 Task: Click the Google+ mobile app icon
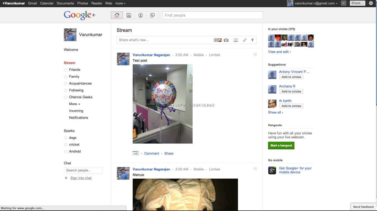click(x=272, y=170)
